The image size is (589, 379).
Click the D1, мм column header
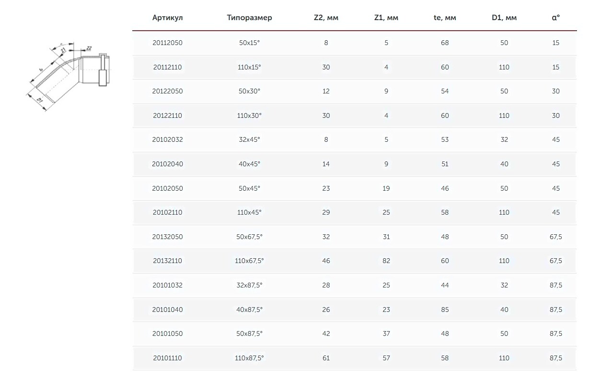coord(504,18)
